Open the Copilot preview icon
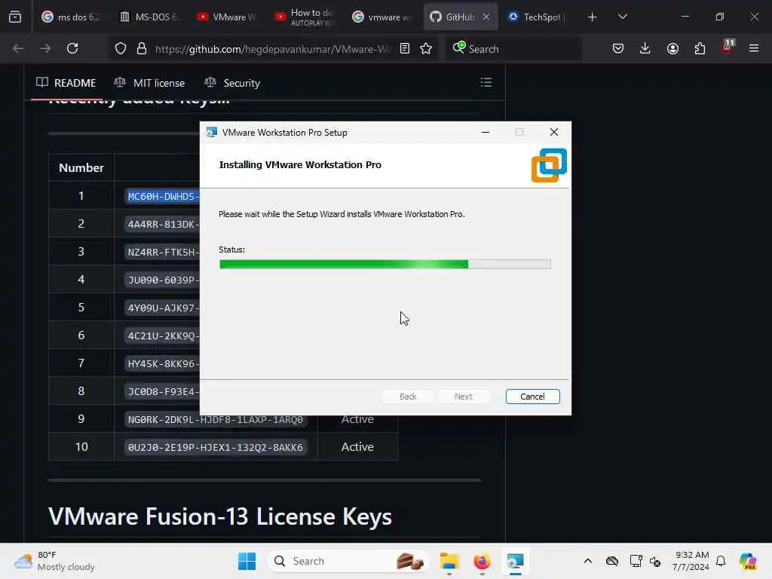The width and height of the screenshot is (772, 579). (748, 561)
